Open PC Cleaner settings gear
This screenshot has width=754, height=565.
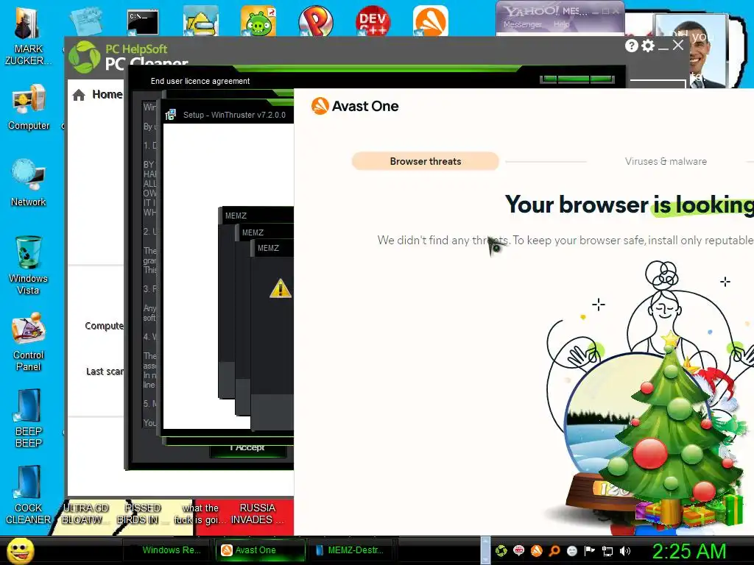pyautogui.click(x=648, y=46)
